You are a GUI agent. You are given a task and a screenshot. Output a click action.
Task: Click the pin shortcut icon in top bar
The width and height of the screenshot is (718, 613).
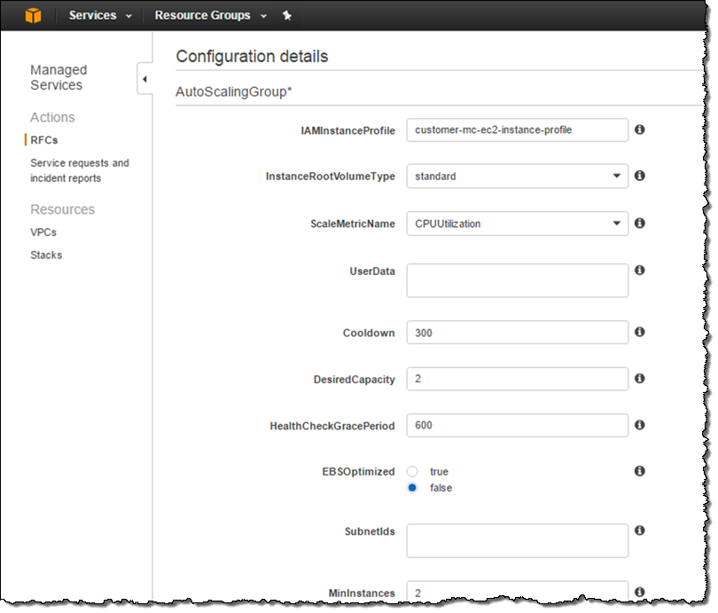[x=286, y=16]
